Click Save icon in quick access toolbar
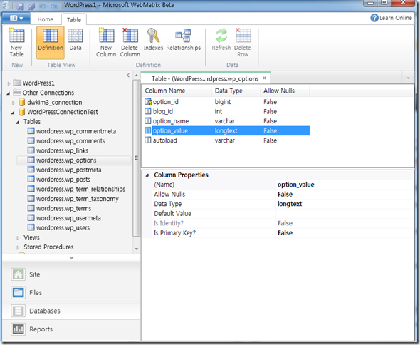This screenshot has width=420, height=345. (21, 6)
